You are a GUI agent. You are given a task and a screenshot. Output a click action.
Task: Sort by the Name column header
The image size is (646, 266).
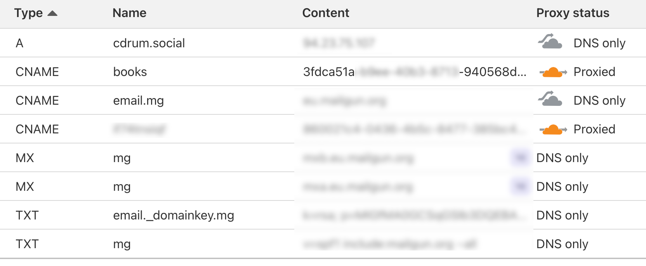tap(129, 13)
